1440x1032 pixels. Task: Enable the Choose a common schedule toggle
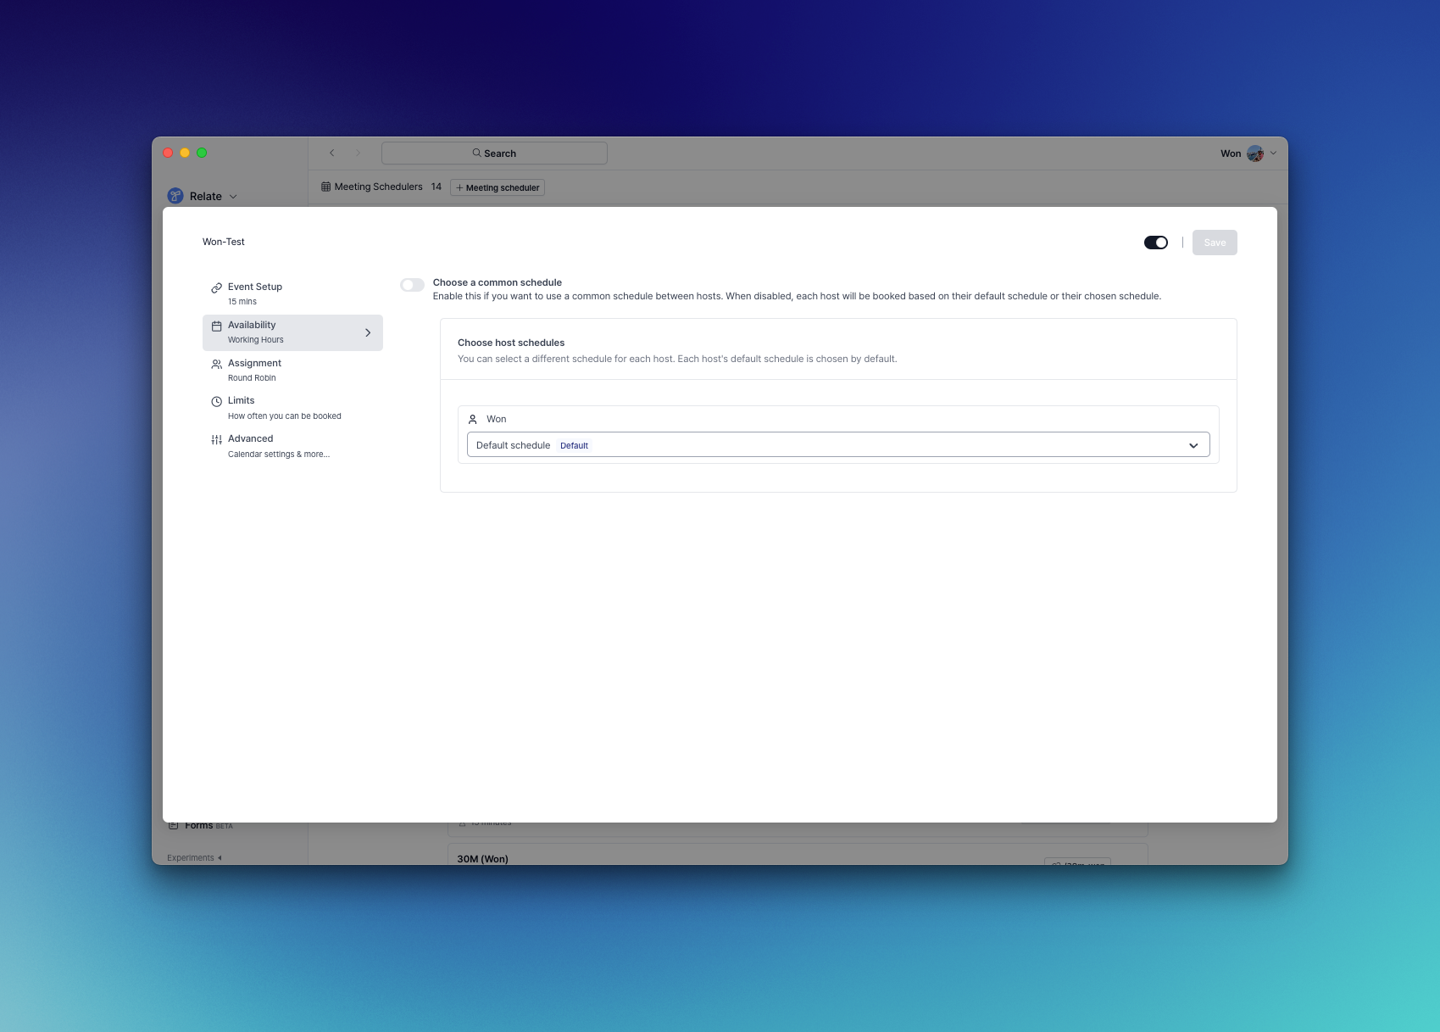coord(413,285)
